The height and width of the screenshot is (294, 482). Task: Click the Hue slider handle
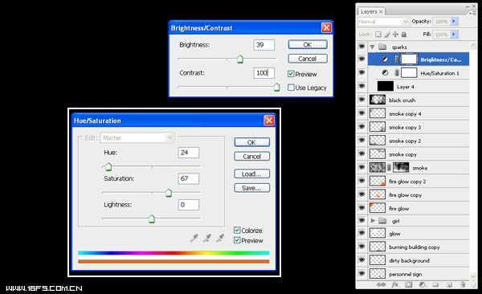pyautogui.click(x=108, y=167)
